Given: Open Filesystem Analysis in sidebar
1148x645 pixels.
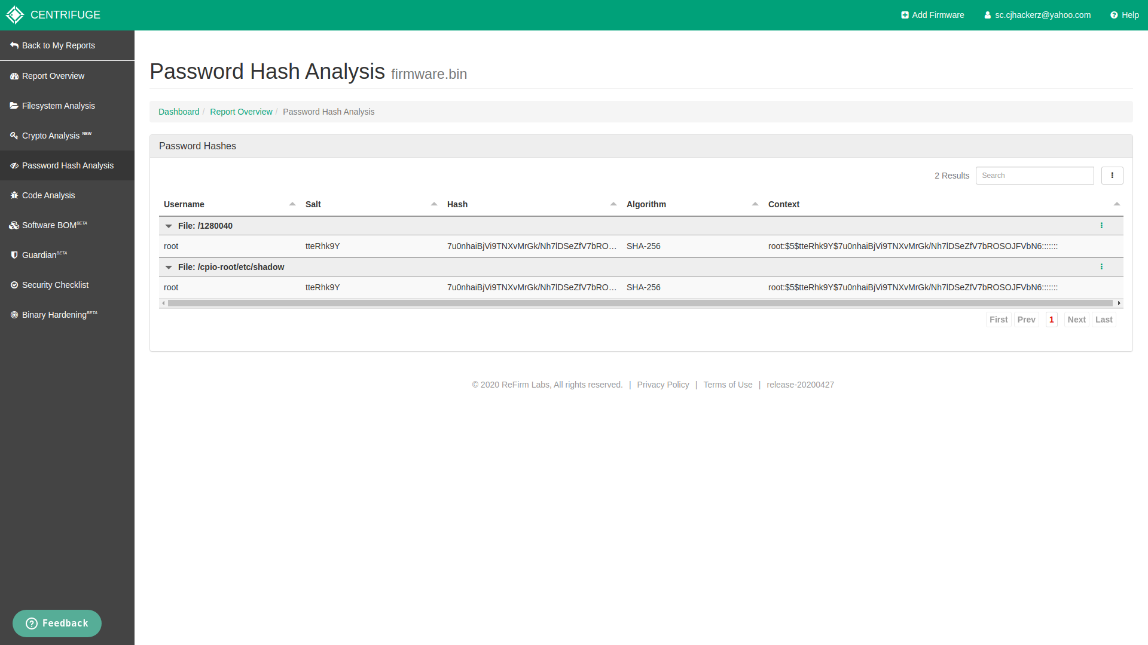Looking at the screenshot, I should point(67,106).
